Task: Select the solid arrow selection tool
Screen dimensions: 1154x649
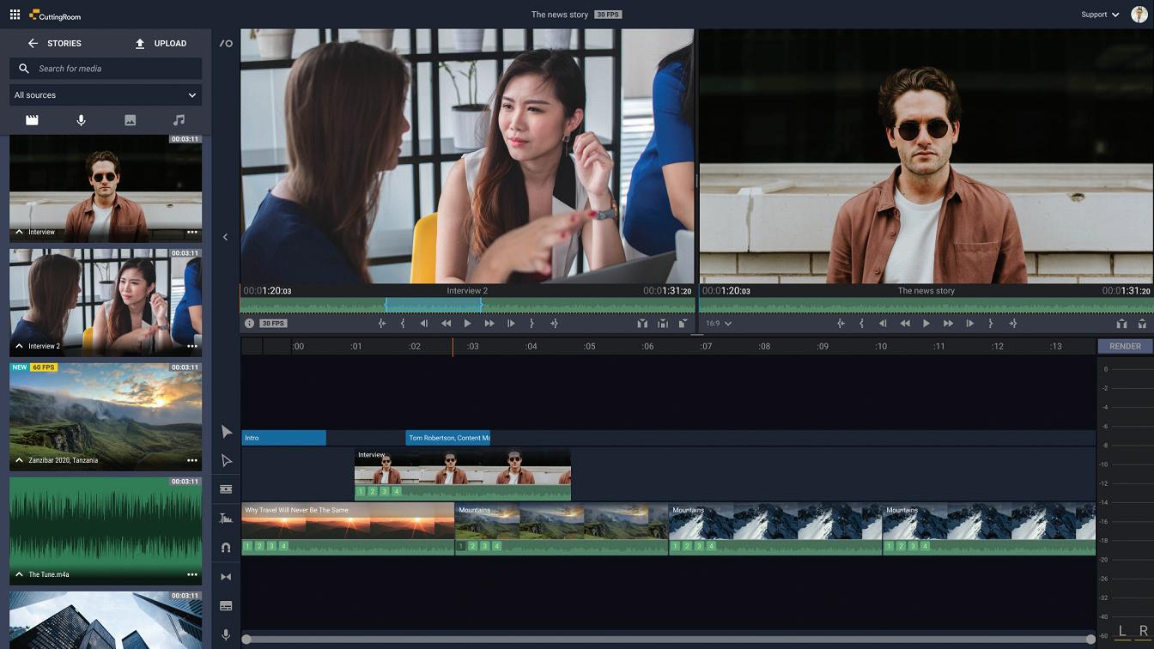Action: pos(227,432)
